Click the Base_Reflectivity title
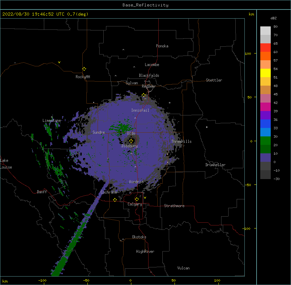The image size is (291, 285). click(145, 5)
